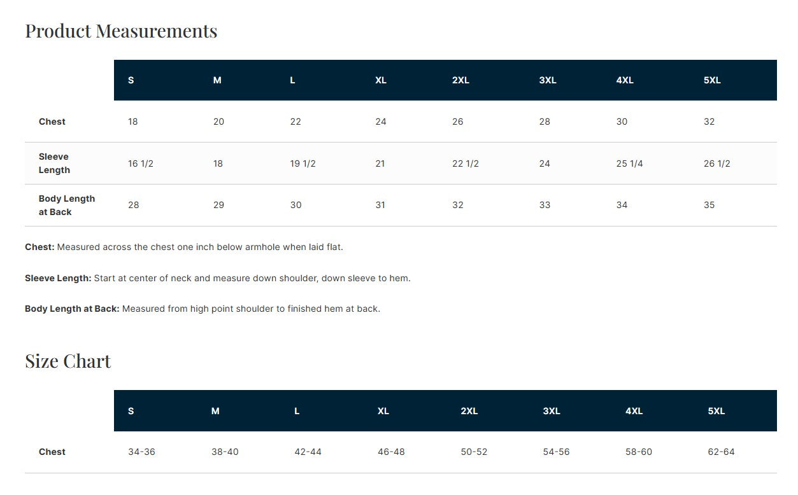The width and height of the screenshot is (798, 495).
Task: Click the bold "Body Length at Back:" description label
Action: (72, 309)
